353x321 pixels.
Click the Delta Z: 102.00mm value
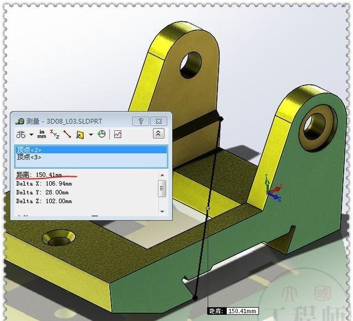tap(44, 201)
